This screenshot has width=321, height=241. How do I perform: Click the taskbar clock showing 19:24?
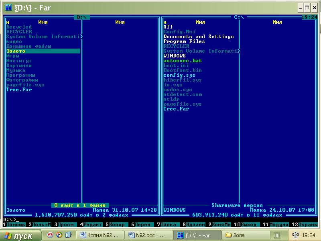click(308, 235)
